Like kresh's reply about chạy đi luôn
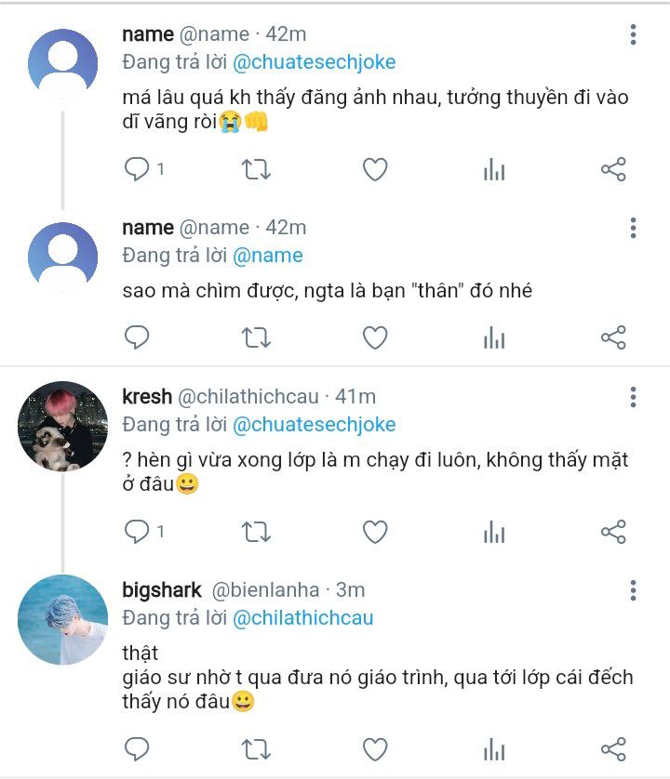Image resolution: width=670 pixels, height=779 pixels. 375,532
